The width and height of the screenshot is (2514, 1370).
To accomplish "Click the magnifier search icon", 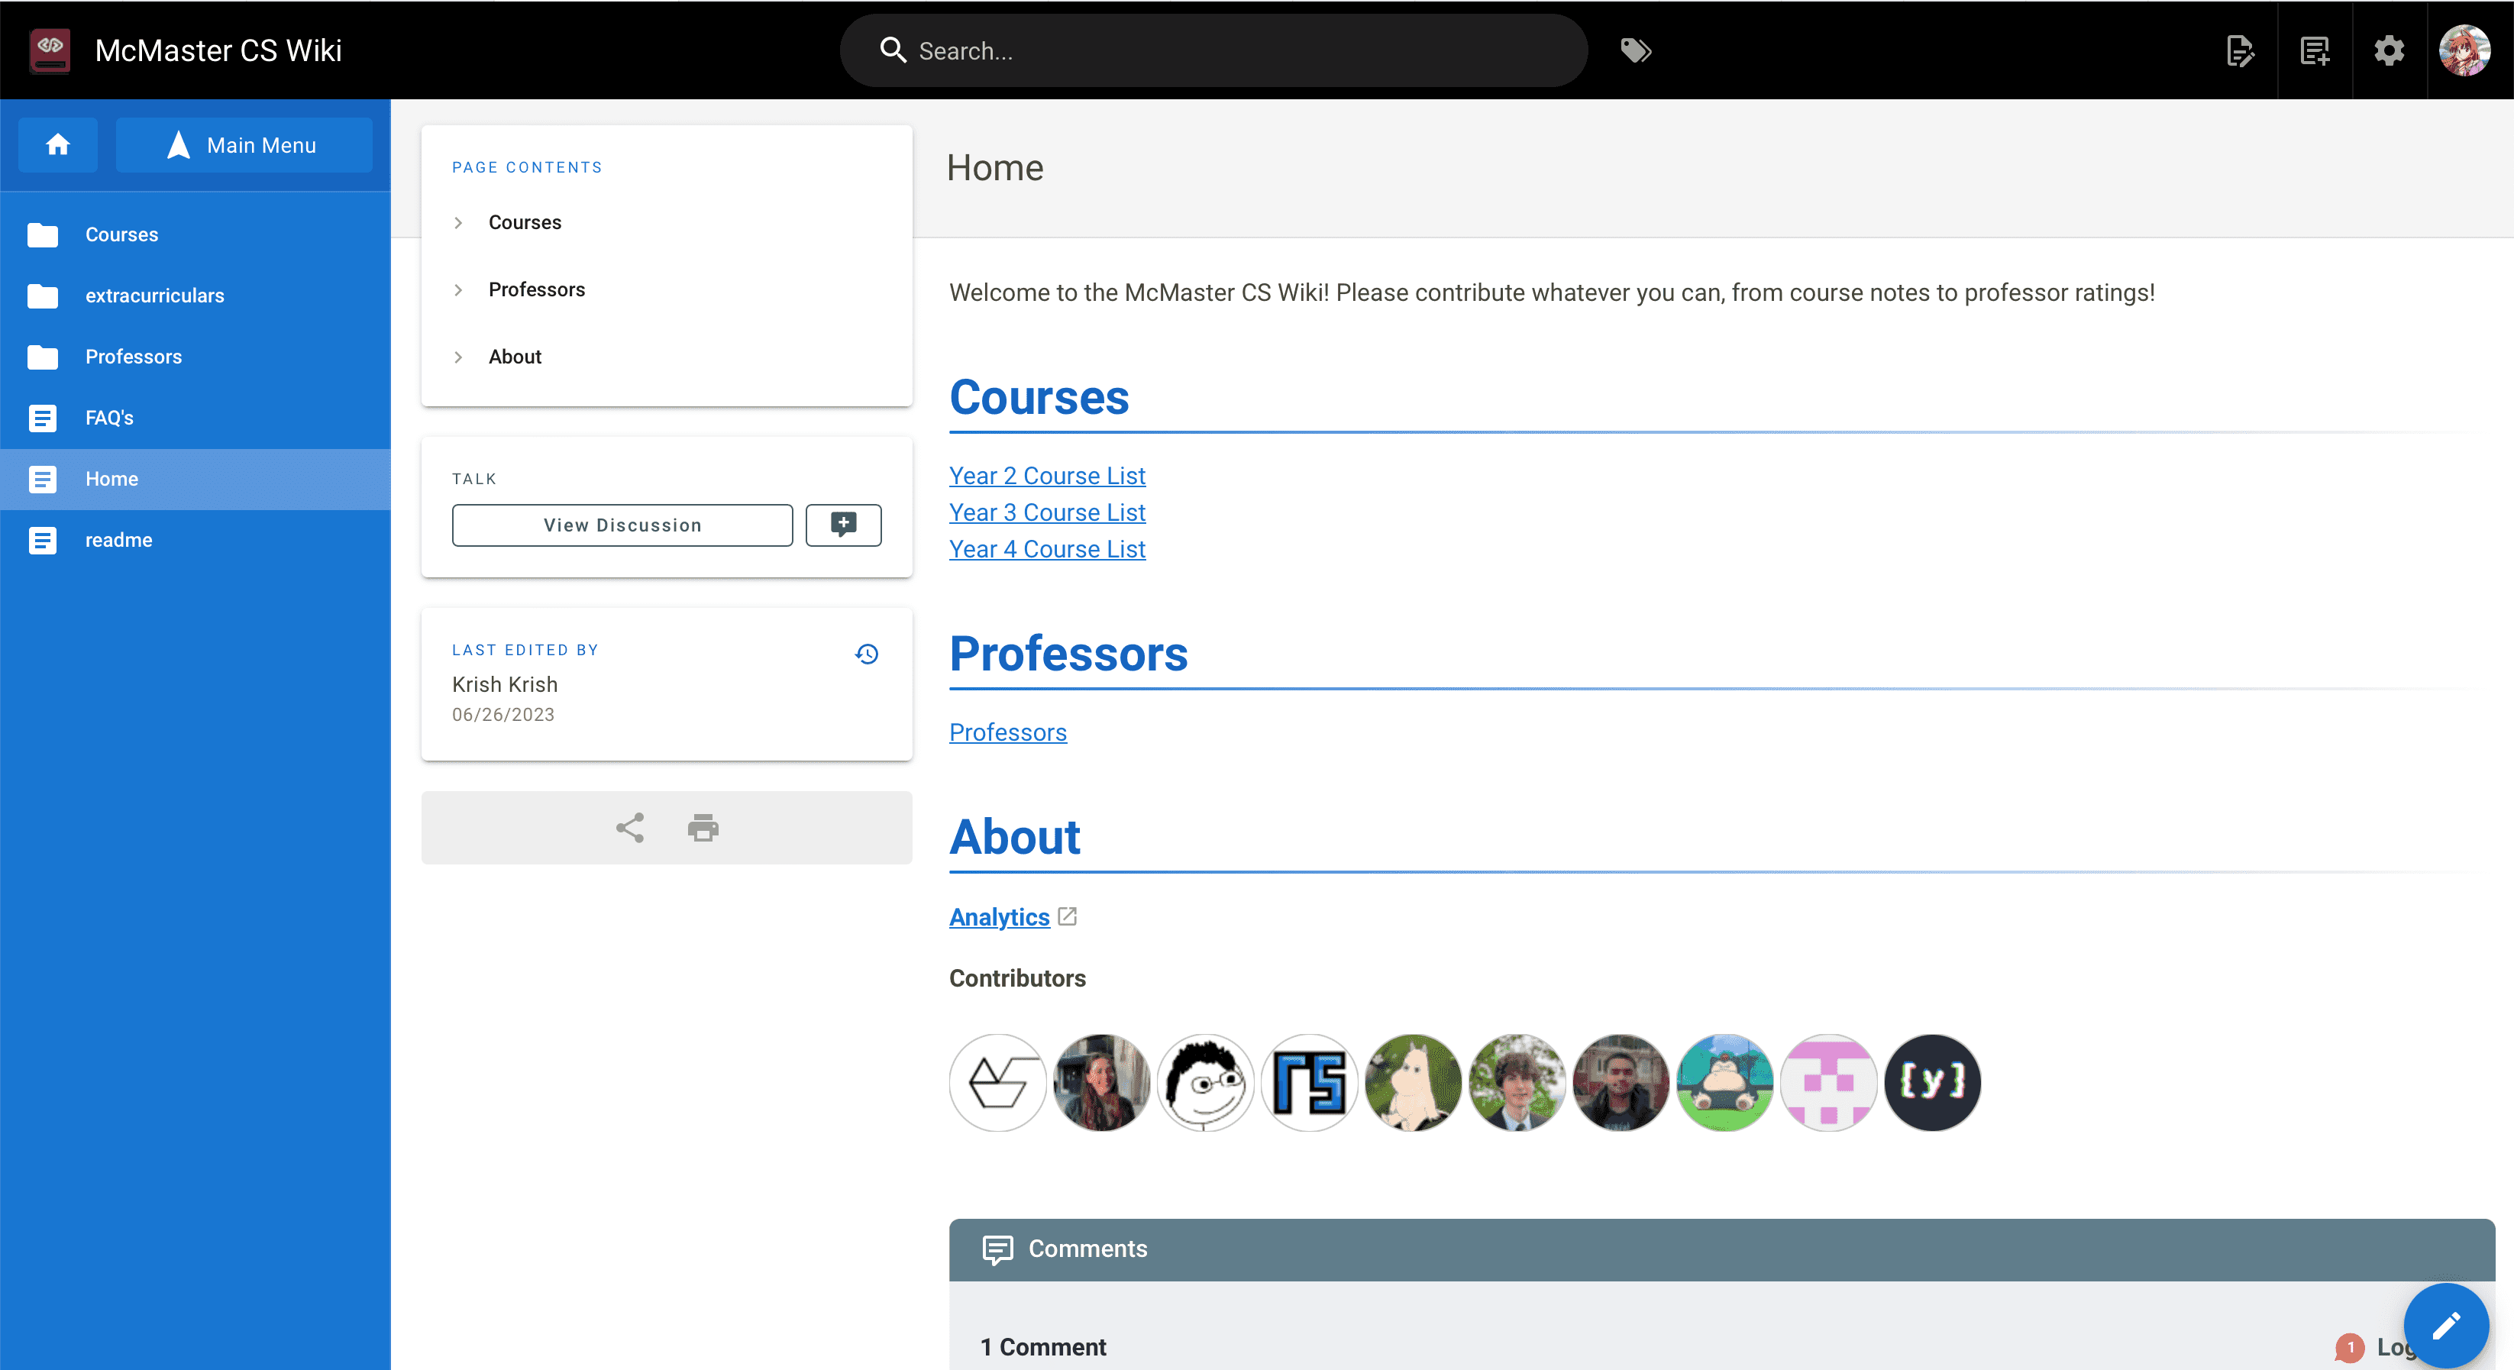I will click(x=893, y=50).
